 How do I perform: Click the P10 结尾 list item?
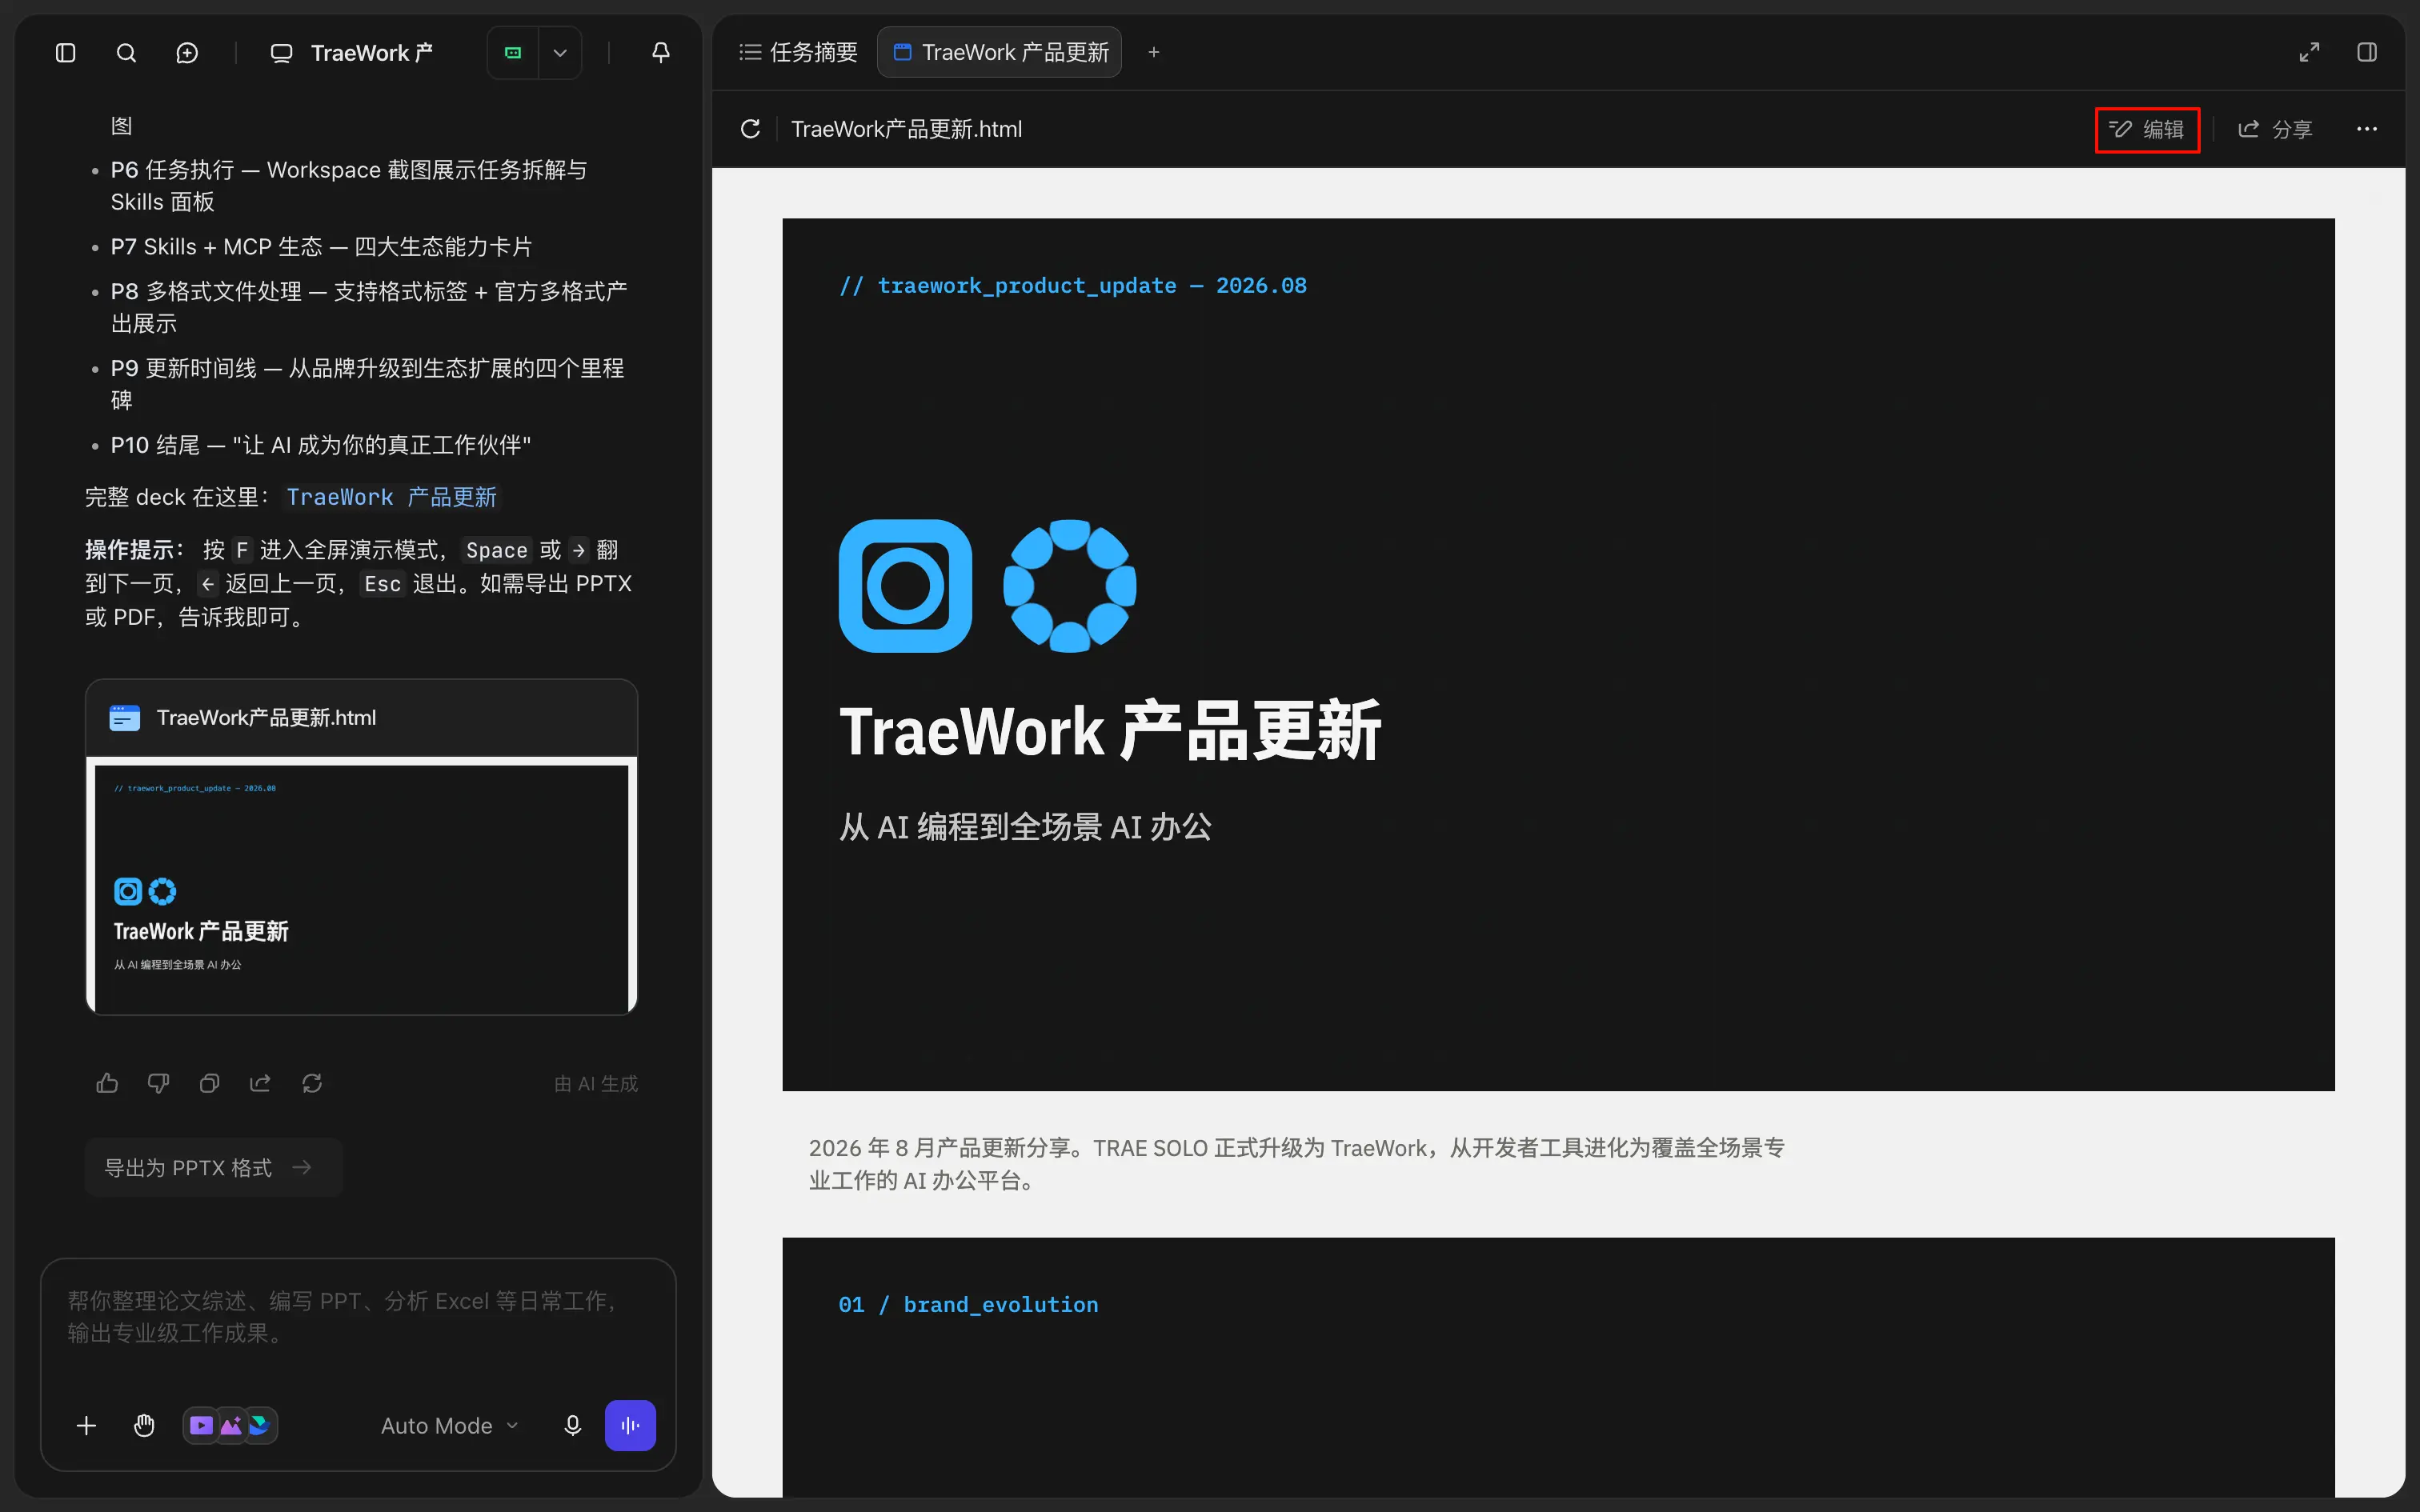pyautogui.click(x=320, y=445)
